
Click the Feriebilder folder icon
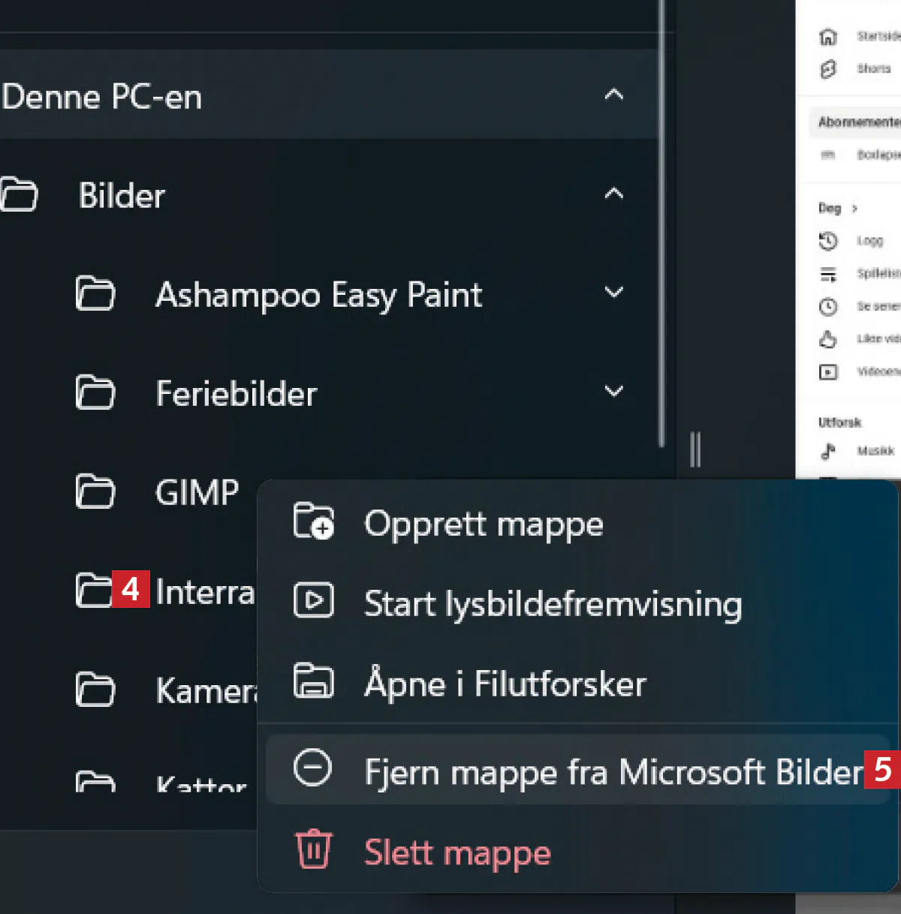tap(95, 392)
